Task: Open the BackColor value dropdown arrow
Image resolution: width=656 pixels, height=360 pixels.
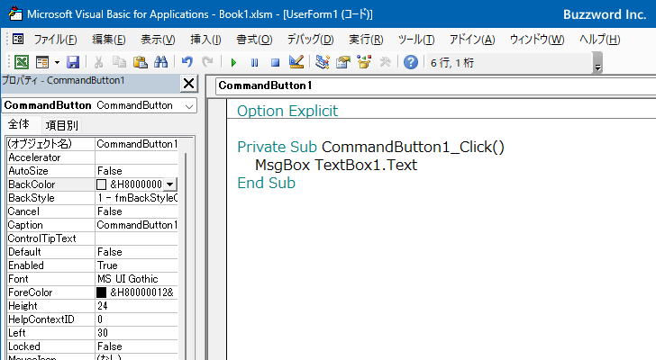Action: point(170,184)
